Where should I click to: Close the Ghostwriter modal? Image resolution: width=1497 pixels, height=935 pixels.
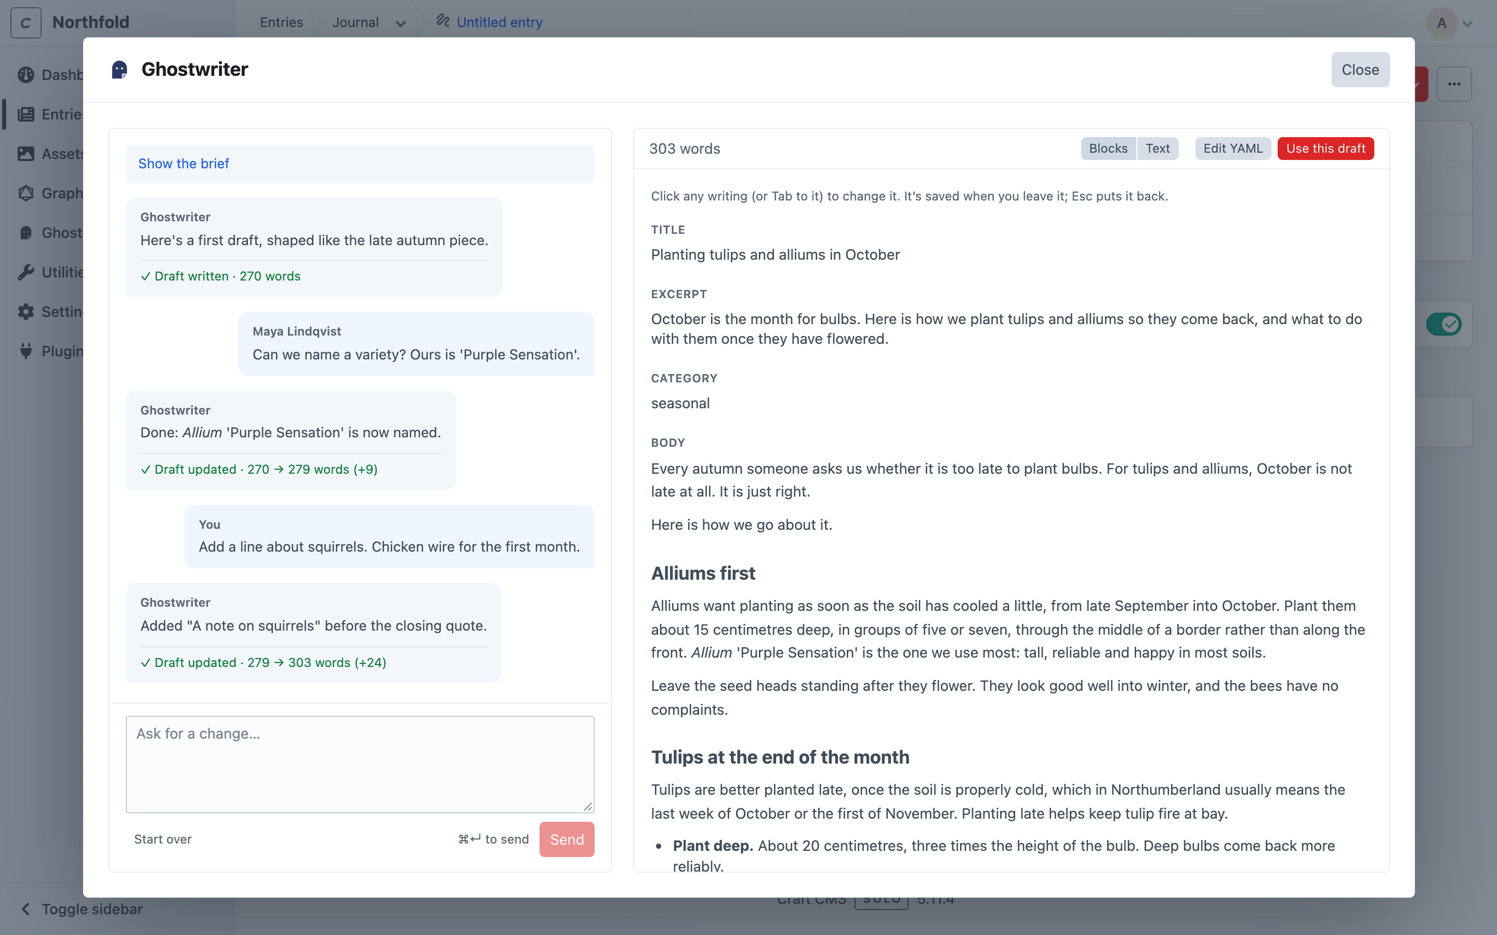tap(1360, 70)
